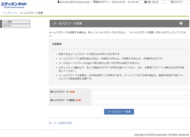Click the user icon beside ediontaro email
Screen dimensions: 190x137
58,2
